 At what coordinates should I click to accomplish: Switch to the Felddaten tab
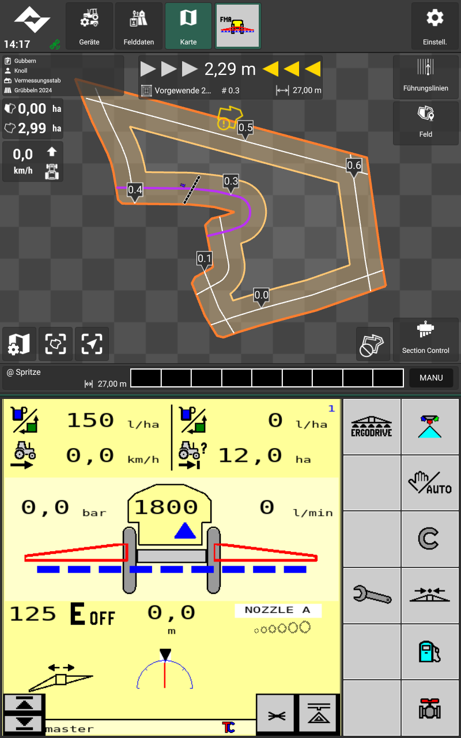click(138, 26)
